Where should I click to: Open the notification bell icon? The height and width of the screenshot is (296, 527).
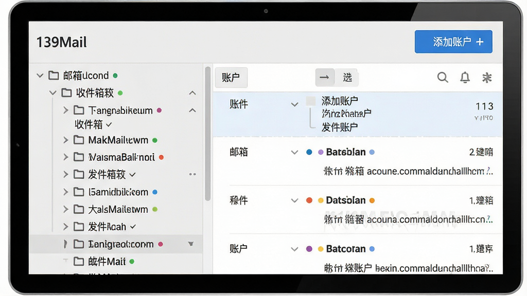465,78
